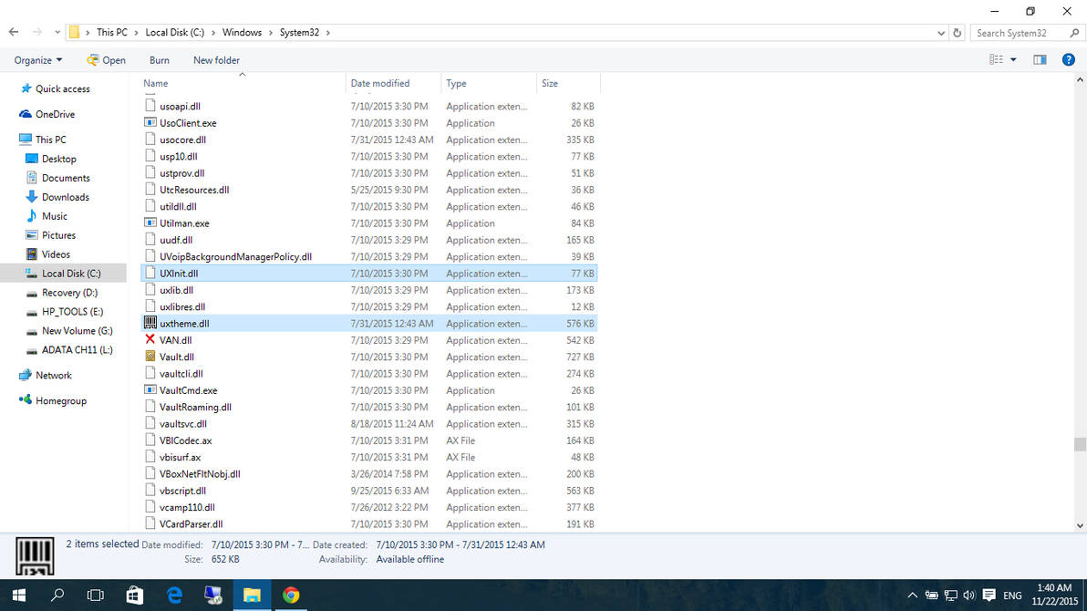Click inside the Search System32 box

(x=1014, y=32)
